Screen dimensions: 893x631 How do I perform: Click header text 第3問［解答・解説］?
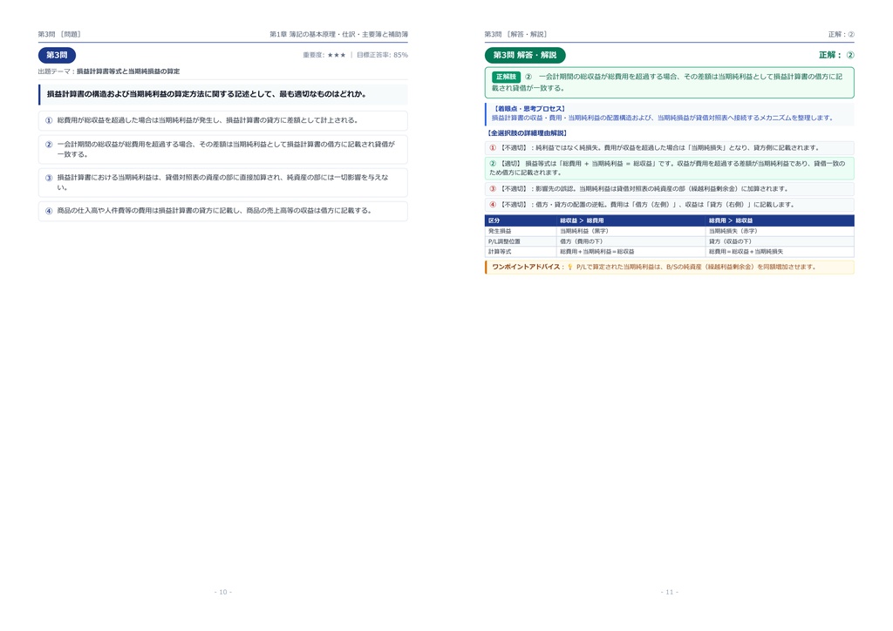point(516,35)
